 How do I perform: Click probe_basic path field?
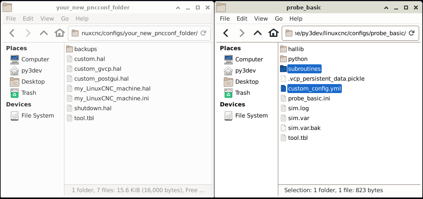tap(351, 33)
